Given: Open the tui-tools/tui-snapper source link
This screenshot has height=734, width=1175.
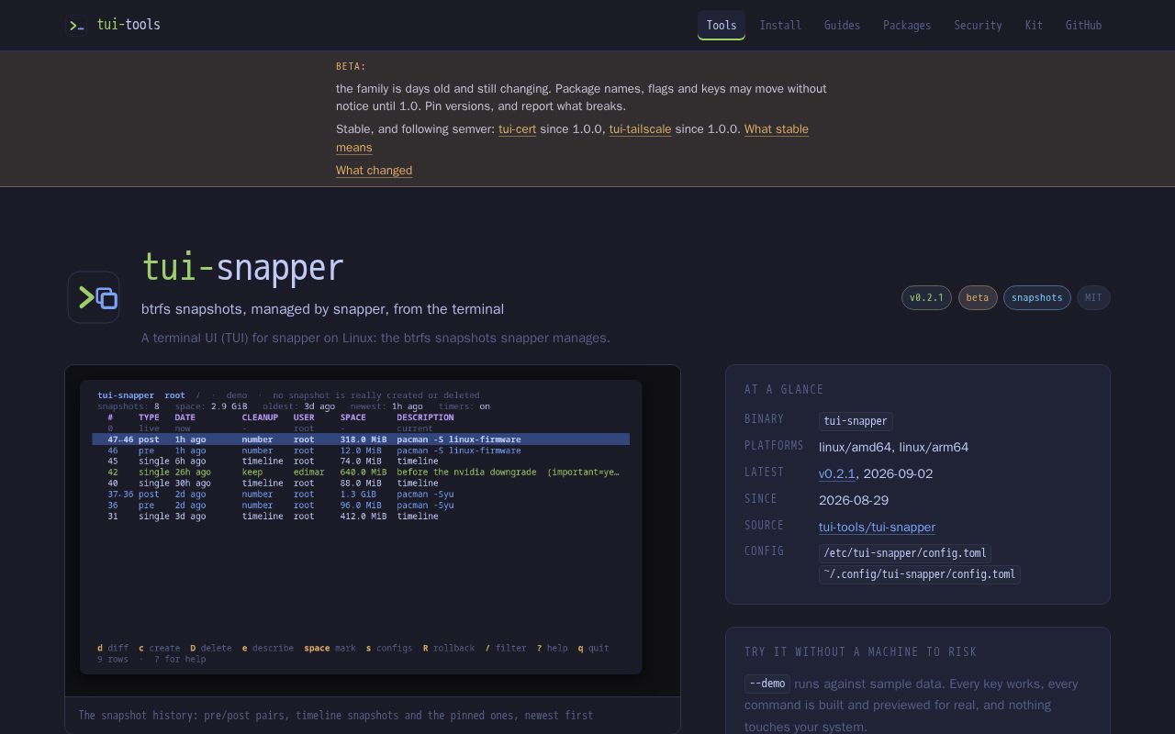Looking at the screenshot, I should coord(877,528).
